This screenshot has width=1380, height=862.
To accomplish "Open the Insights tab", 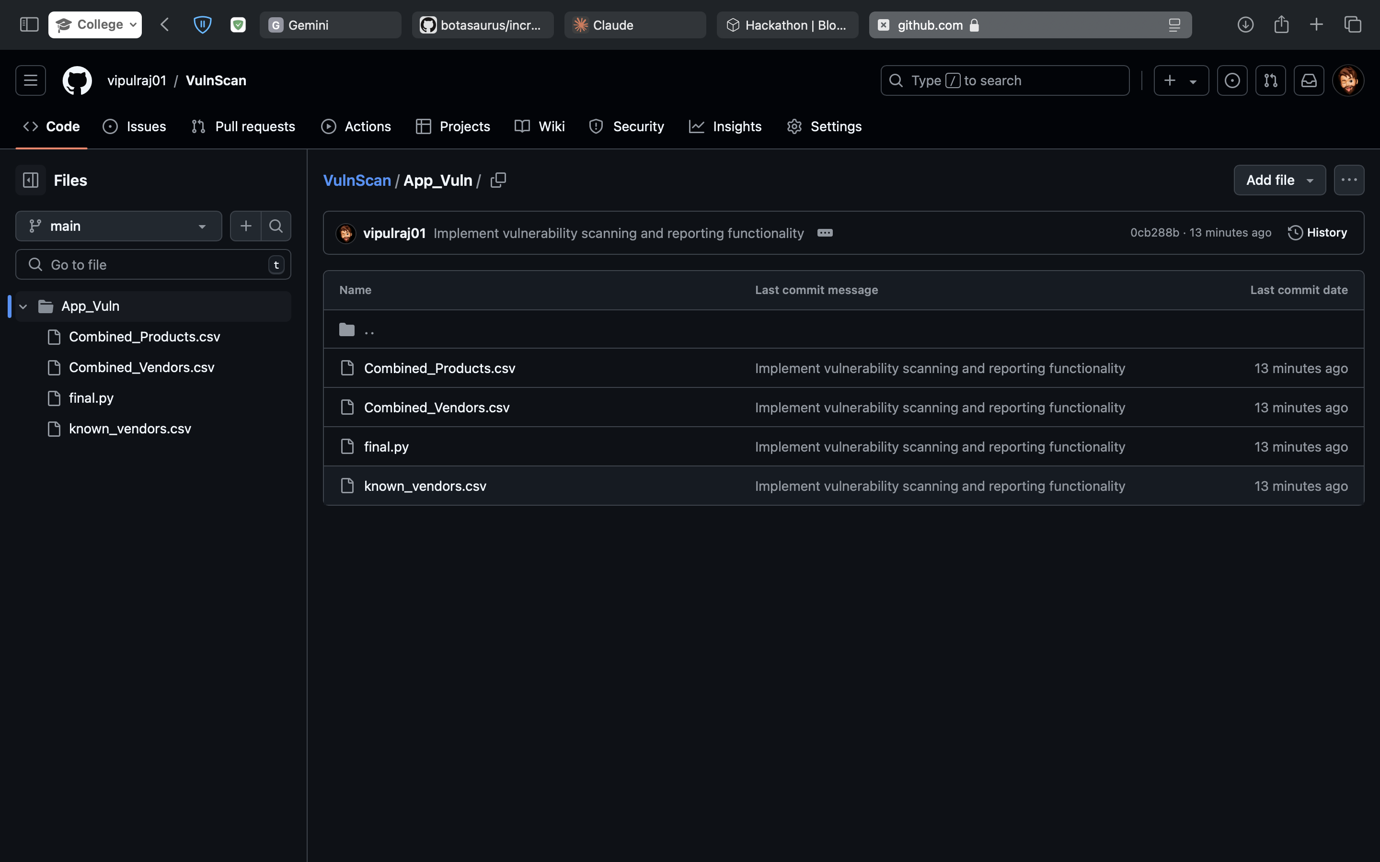I will (x=725, y=126).
